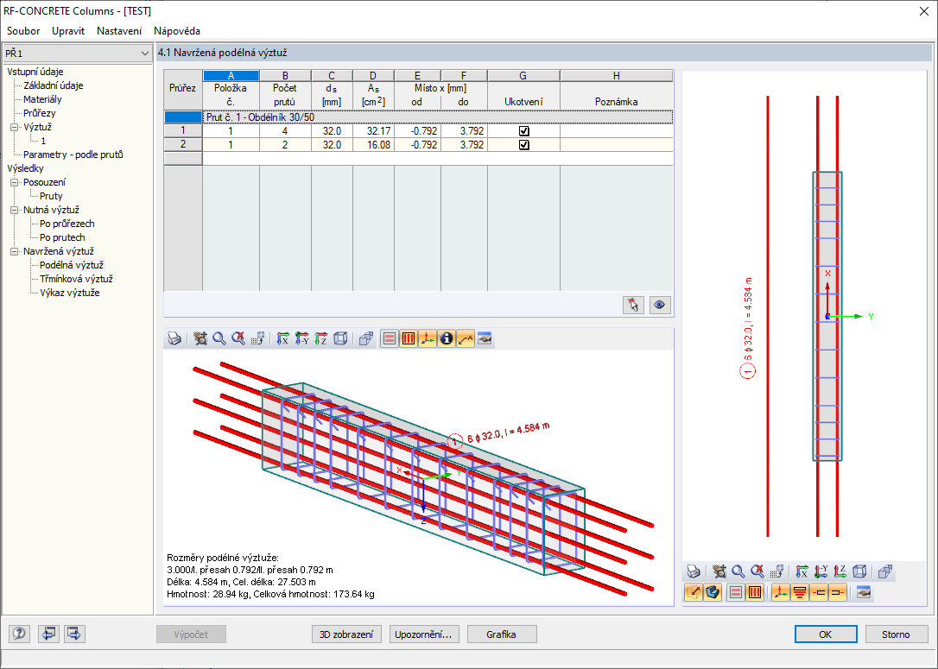Image resolution: width=938 pixels, height=669 pixels.
Task: Click the zoom magnifier in 3D view toolbar
Action: [x=219, y=339]
